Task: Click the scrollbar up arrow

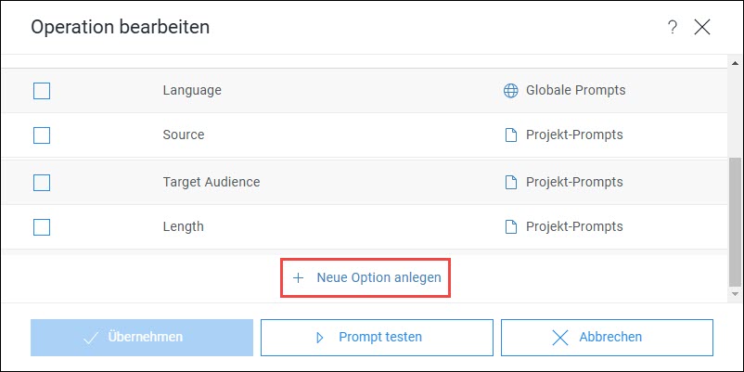Action: pos(735,63)
